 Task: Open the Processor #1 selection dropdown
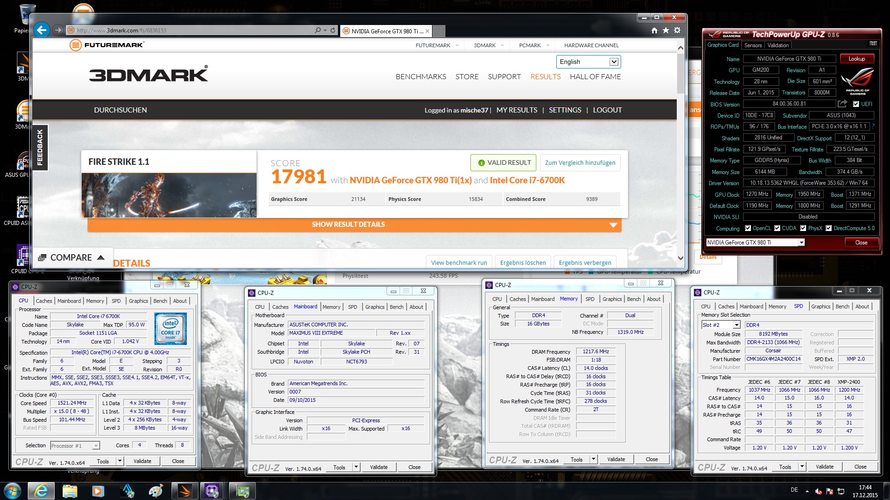(75, 445)
